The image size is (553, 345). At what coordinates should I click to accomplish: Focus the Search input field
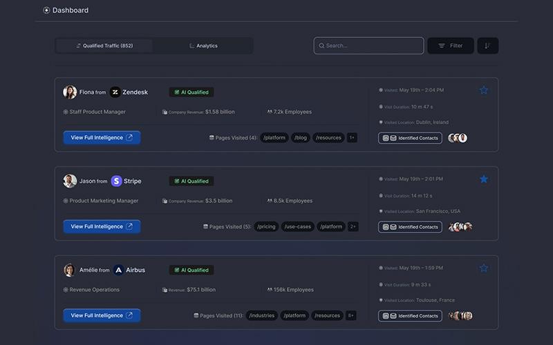click(x=368, y=46)
